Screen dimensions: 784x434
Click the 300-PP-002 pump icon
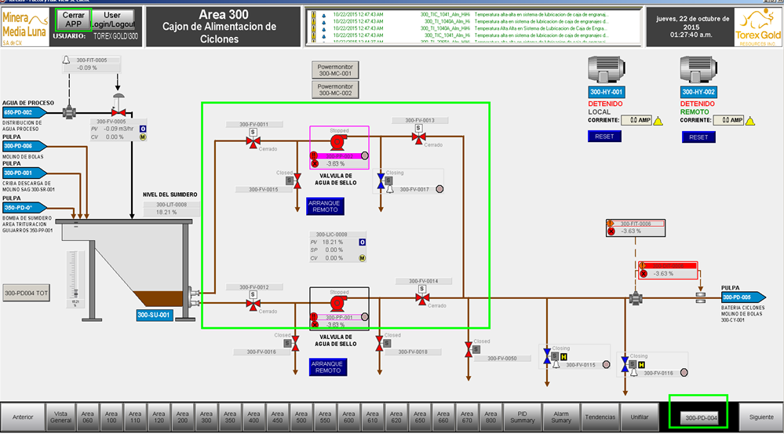click(x=338, y=143)
